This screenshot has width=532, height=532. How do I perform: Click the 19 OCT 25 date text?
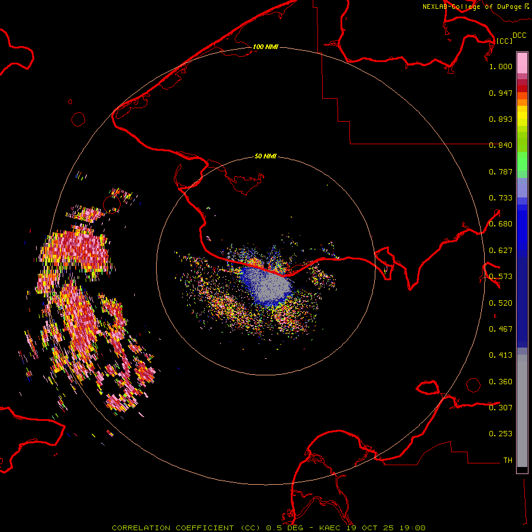tap(371, 528)
